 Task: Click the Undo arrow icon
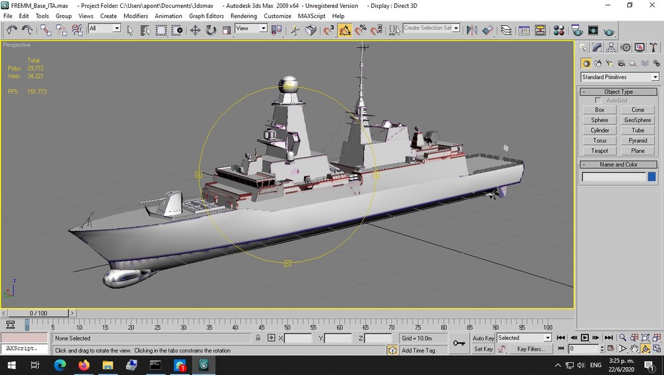[11, 30]
